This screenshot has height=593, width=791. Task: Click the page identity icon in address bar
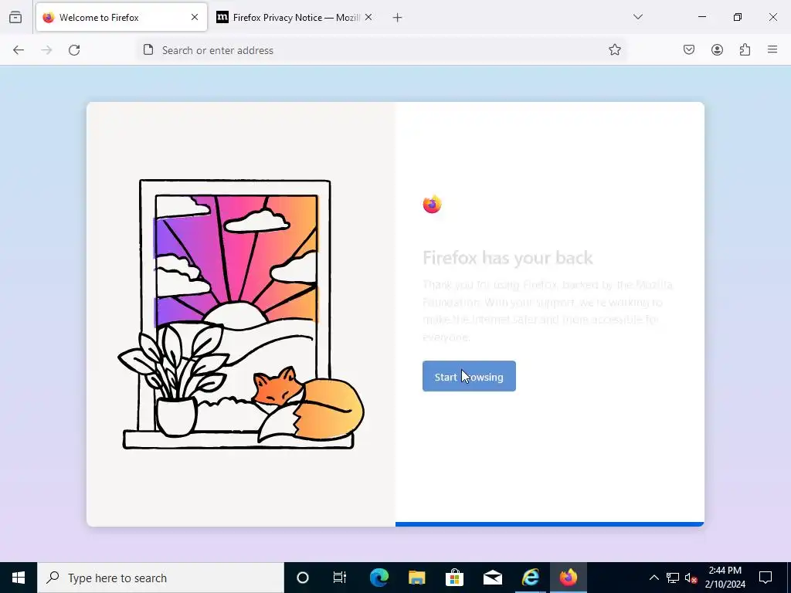click(148, 50)
